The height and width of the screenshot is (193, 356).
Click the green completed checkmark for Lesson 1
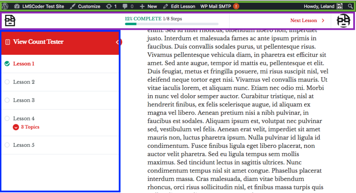7,64
